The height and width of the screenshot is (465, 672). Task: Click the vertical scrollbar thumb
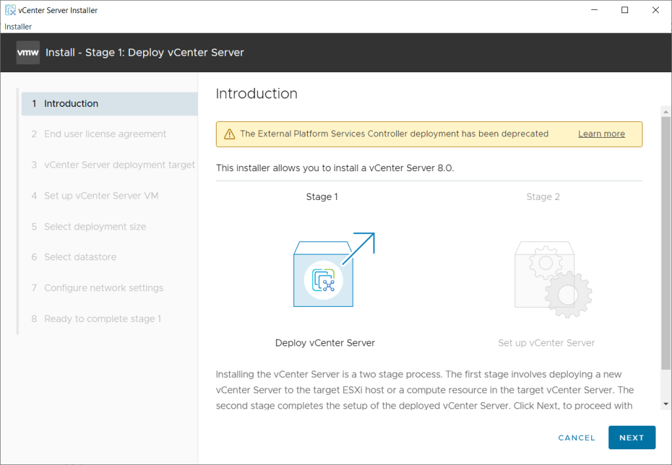[666, 243]
